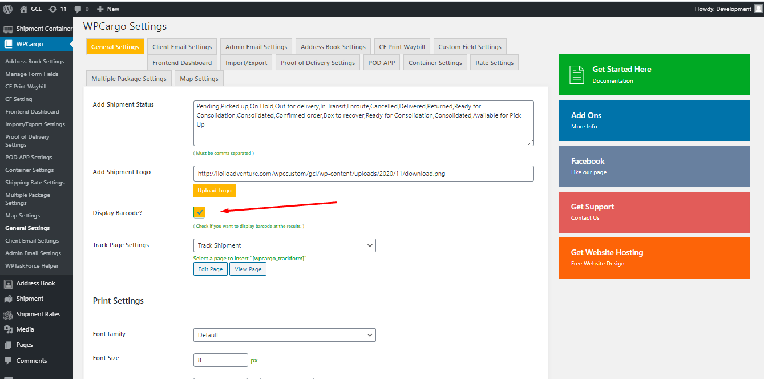This screenshot has width=764, height=379.
Task: Uncheck the Display Barcode checkbox
Action: (x=199, y=212)
